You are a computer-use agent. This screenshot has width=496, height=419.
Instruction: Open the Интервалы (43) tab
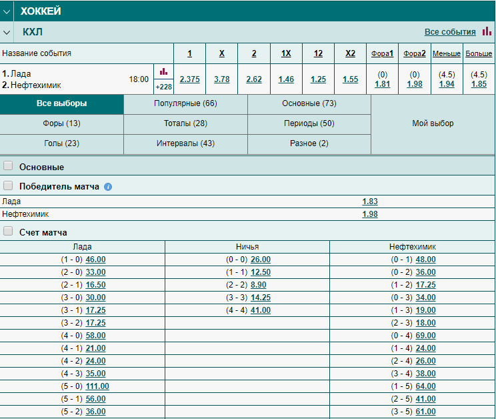[185, 144]
